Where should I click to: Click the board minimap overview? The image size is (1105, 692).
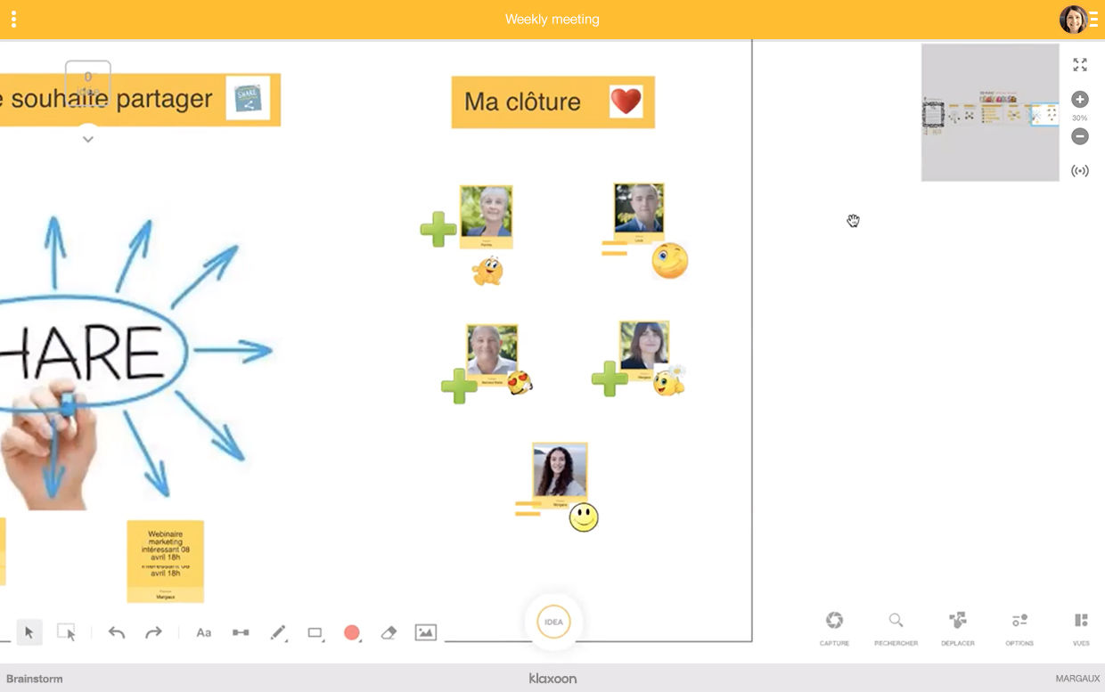click(990, 112)
